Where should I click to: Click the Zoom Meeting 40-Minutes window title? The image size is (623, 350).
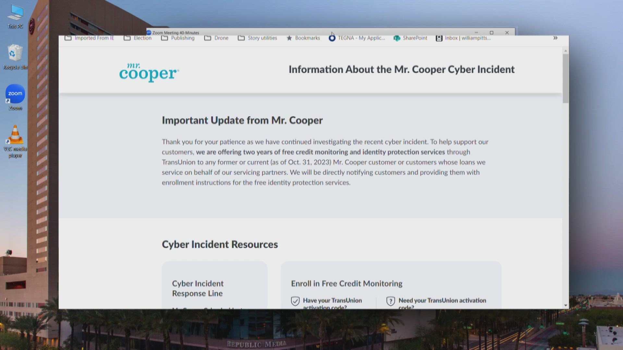click(x=176, y=33)
